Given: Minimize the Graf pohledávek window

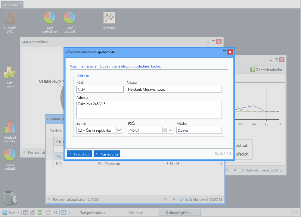Looking at the screenshot, I should [x=208, y=42].
